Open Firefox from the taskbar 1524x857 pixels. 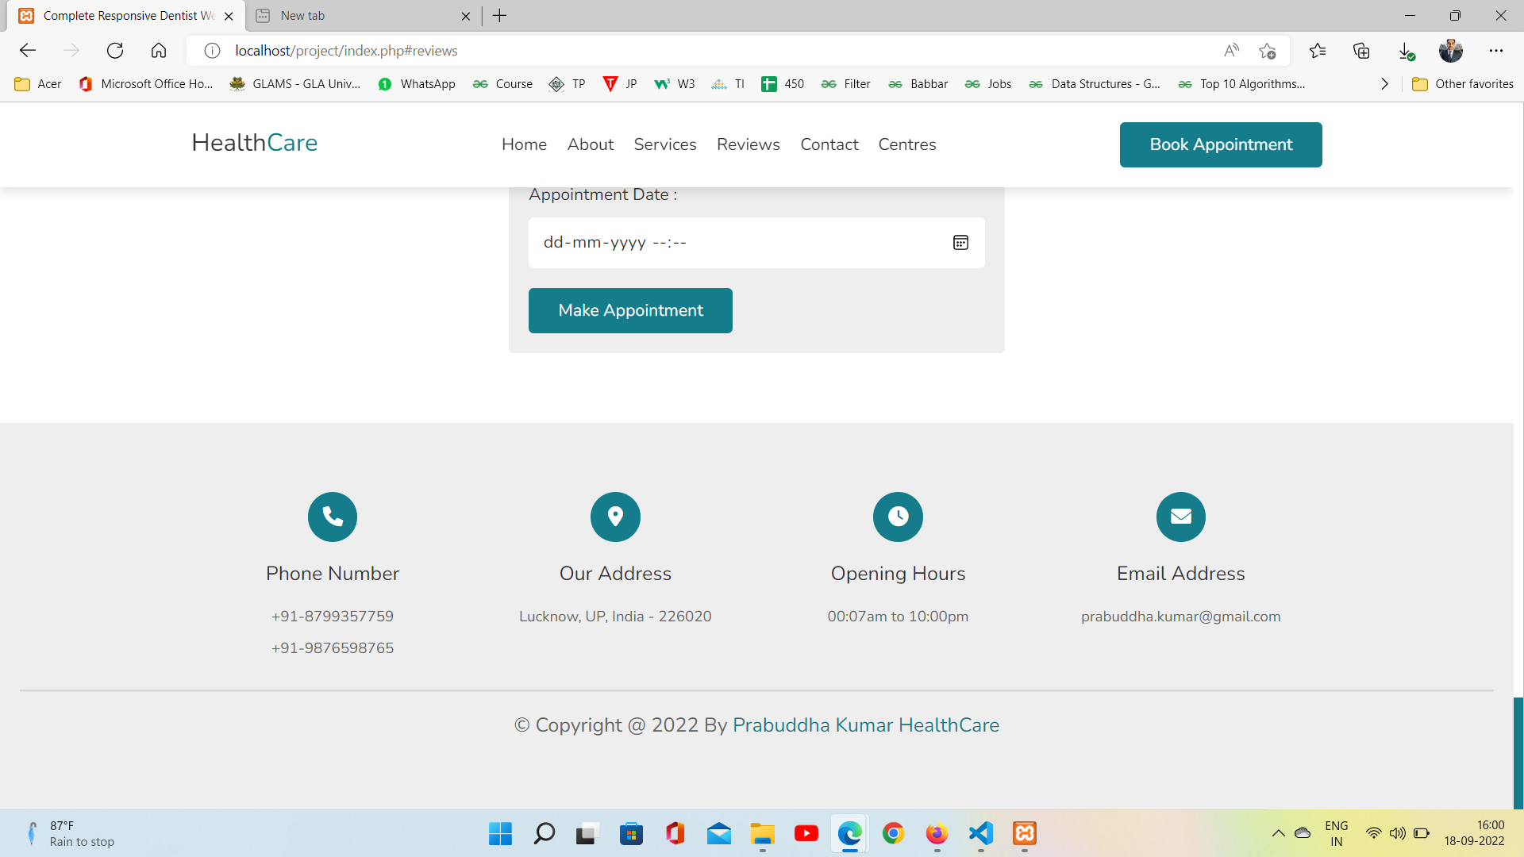point(937,834)
